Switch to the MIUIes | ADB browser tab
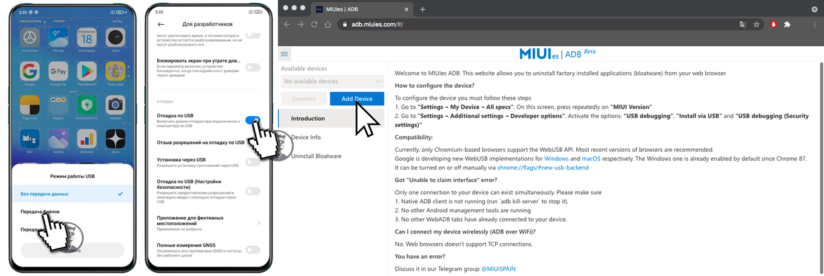Image resolution: width=824 pixels, height=276 pixels. (362, 9)
